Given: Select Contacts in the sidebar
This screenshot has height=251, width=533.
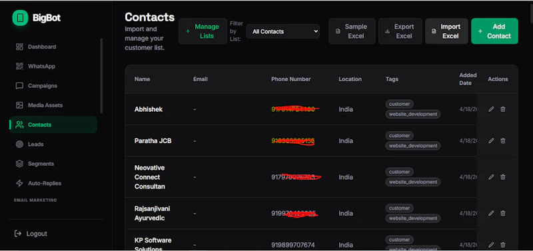Looking at the screenshot, I should pyautogui.click(x=53, y=125).
